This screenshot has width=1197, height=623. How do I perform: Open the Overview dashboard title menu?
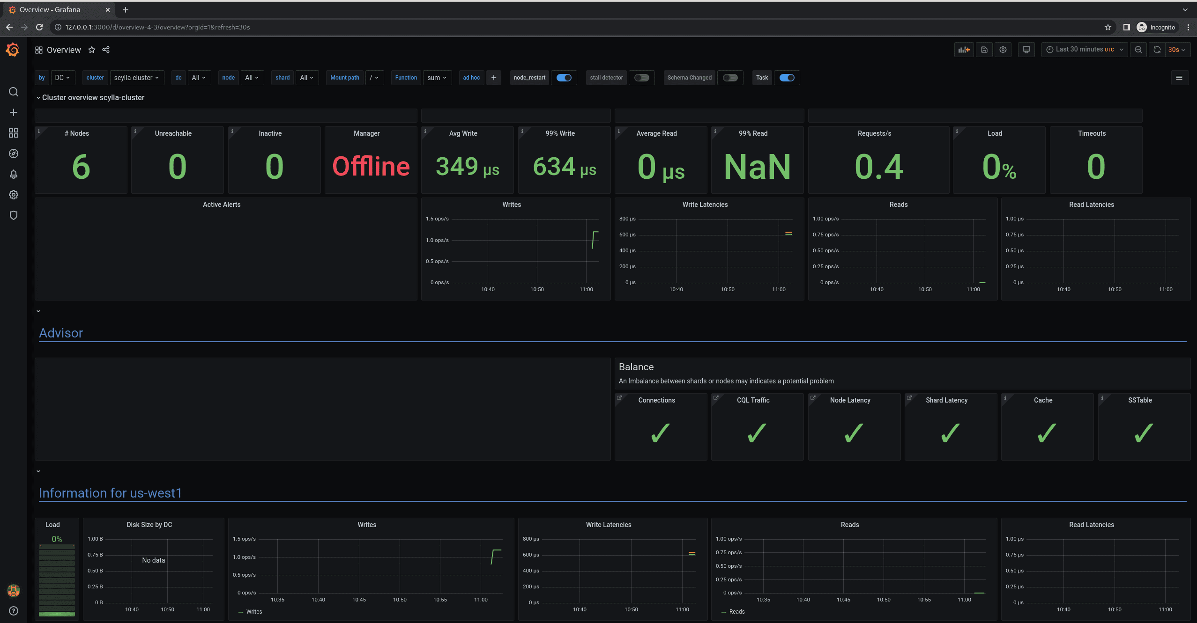64,50
